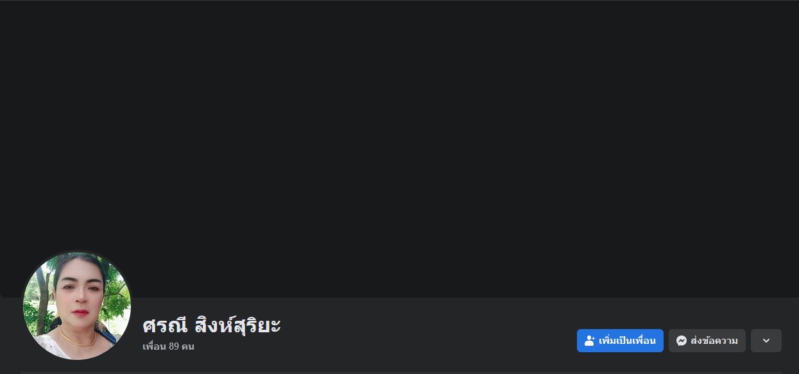Image resolution: width=799 pixels, height=374 pixels.
Task: Open the circular profile picture
Action: coord(77,306)
